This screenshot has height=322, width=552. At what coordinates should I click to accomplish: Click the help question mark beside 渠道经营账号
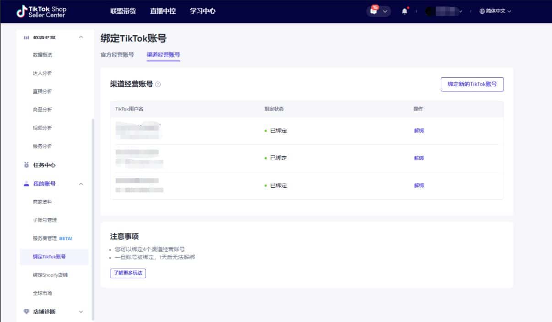[x=158, y=84]
